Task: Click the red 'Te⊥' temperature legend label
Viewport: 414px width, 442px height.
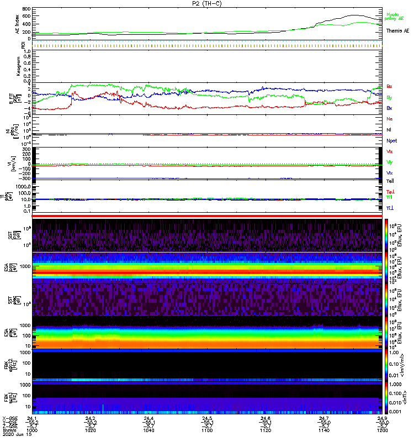Action: tap(390, 192)
